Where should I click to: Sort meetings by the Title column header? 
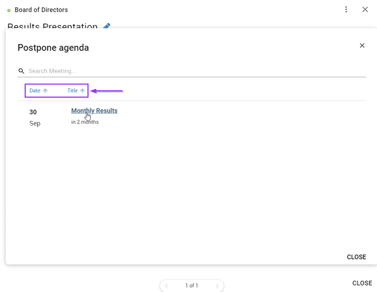coord(72,90)
